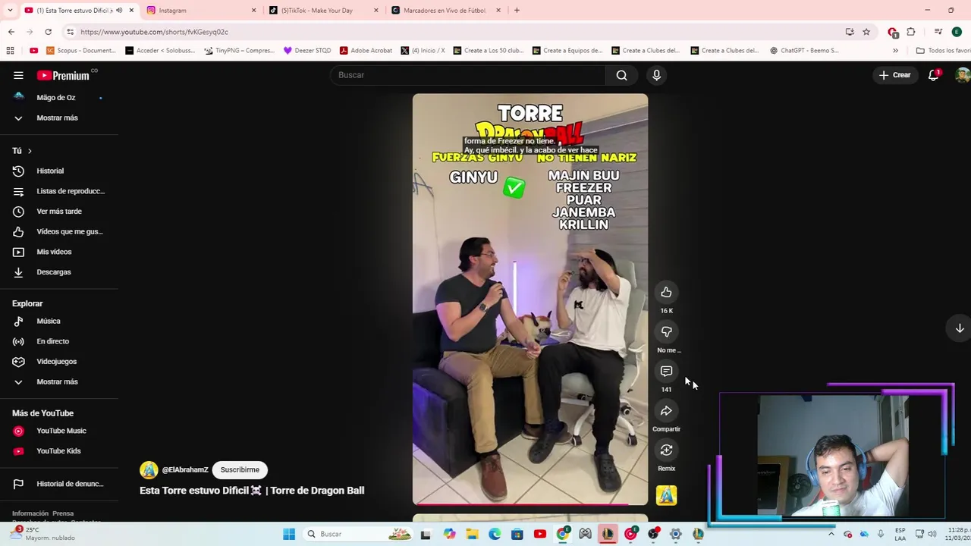The height and width of the screenshot is (546, 971).
Task: Click the search magnifier button
Action: (x=621, y=75)
